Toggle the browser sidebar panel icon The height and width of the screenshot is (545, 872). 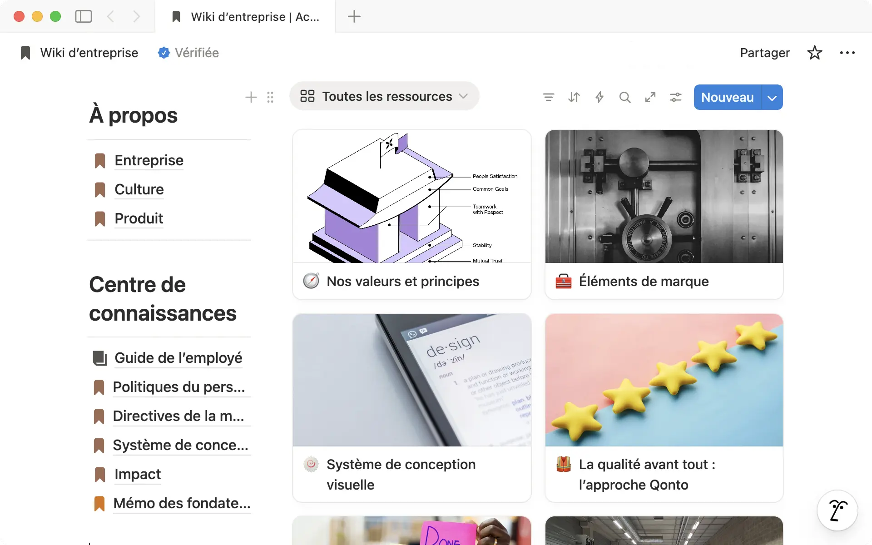click(84, 16)
